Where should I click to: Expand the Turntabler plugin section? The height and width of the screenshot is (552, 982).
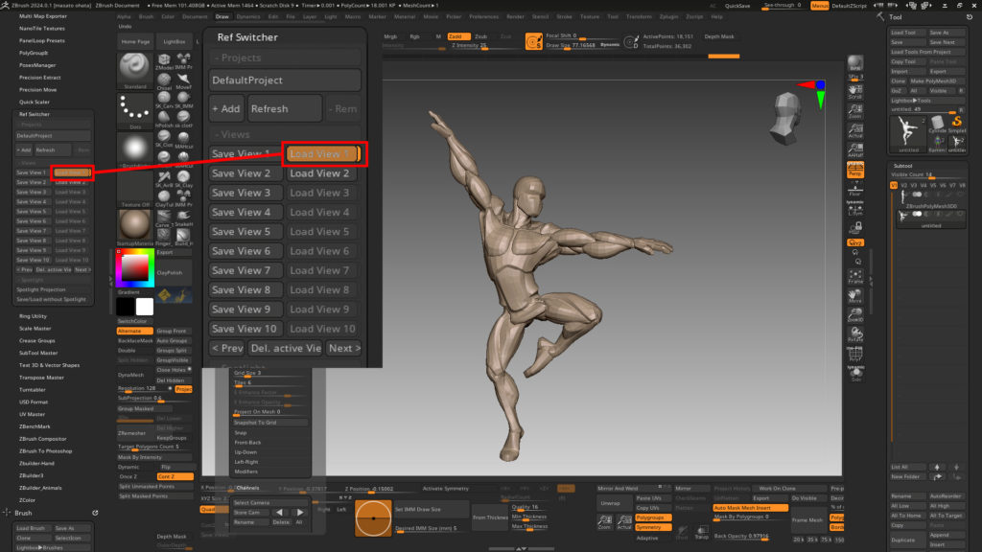[33, 389]
